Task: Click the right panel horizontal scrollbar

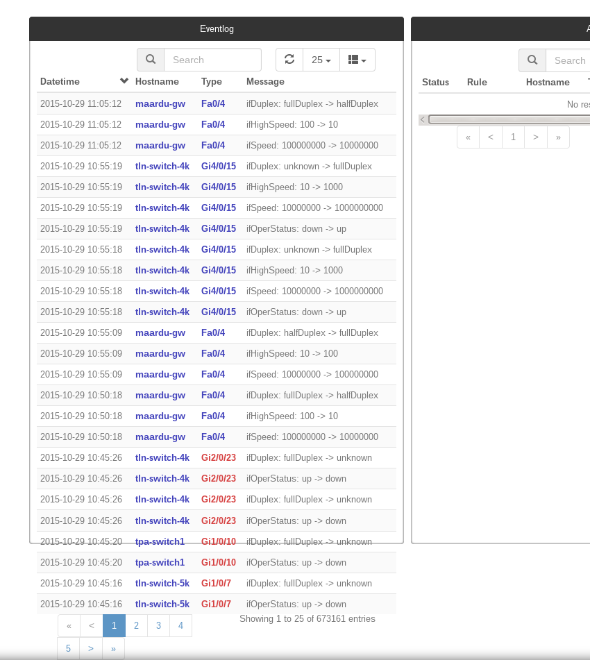Action: coord(509,119)
